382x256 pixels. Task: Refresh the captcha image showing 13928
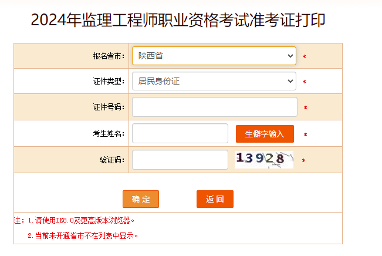coord(263,159)
